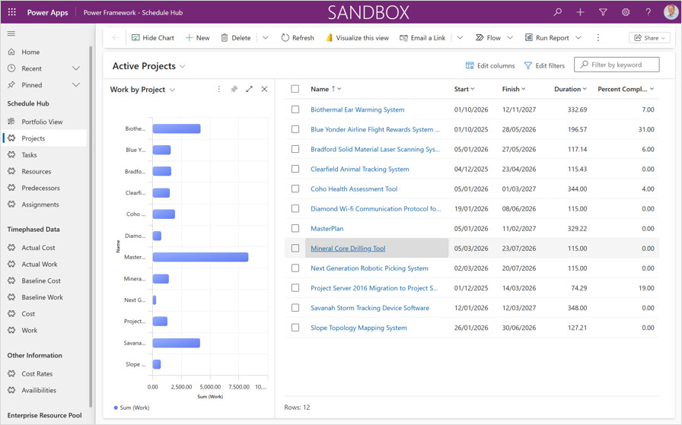
Task: Expand the Recent section in sidebar
Action: point(75,68)
